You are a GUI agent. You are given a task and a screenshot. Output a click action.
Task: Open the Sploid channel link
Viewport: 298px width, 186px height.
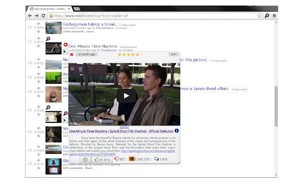point(124,127)
